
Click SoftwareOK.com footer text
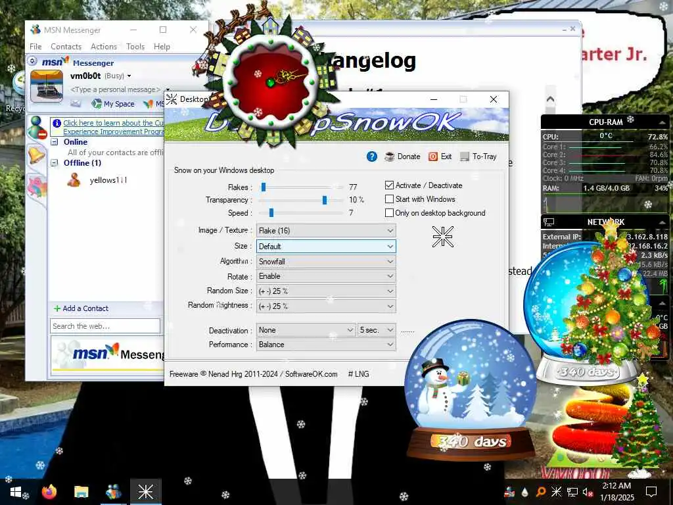[311, 374]
